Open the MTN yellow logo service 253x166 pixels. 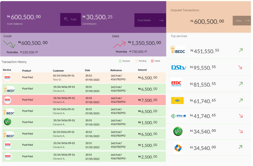coord(177,101)
